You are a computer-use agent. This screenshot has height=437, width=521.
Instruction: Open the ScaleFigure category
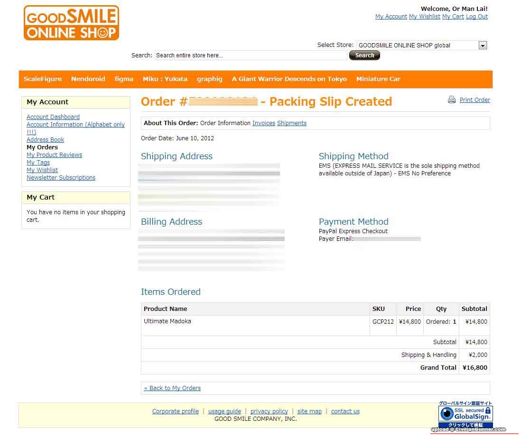pos(43,79)
